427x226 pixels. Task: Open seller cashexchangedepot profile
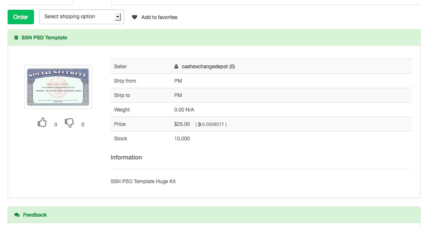208,67
